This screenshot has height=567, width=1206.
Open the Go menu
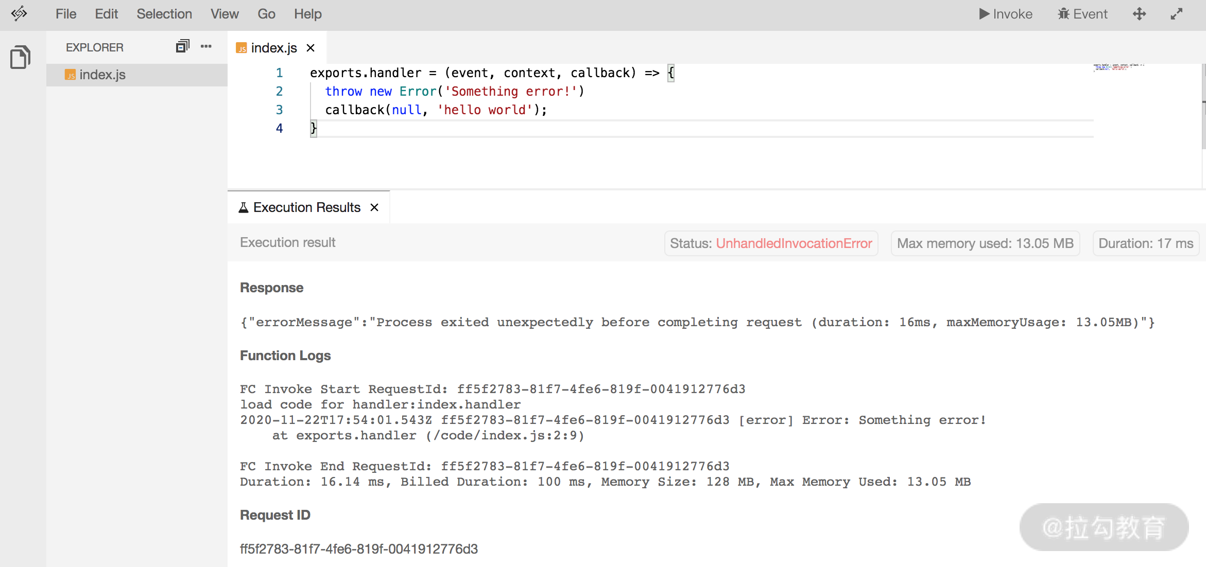(266, 14)
